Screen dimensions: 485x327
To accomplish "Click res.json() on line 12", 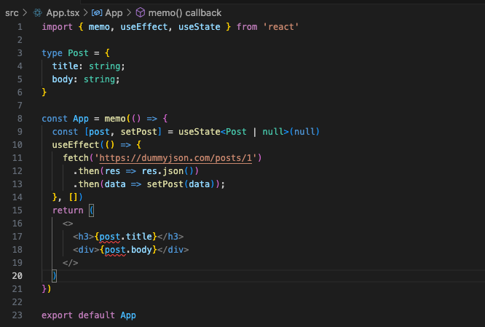I will tap(167, 171).
